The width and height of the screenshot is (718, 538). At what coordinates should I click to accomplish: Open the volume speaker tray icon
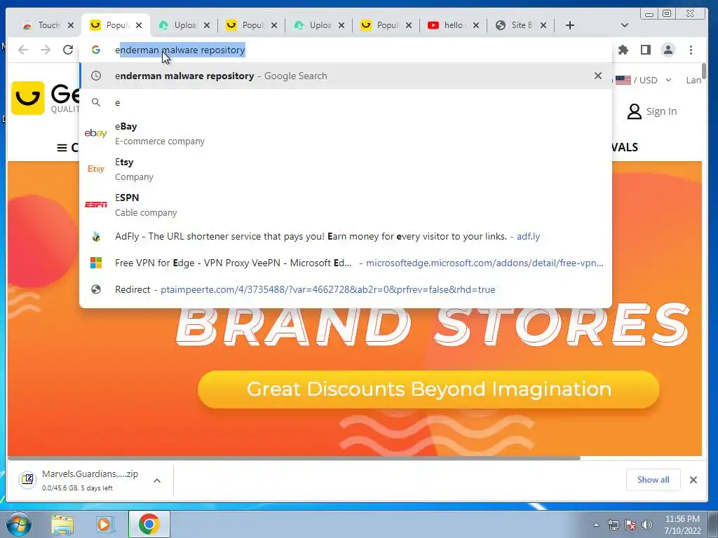coord(647,525)
